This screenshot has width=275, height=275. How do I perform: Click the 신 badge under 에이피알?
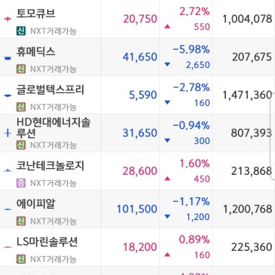click(x=21, y=221)
